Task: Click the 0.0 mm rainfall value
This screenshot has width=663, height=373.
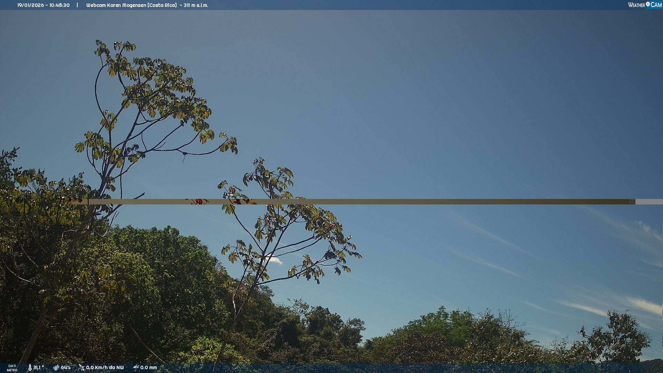Action: (148, 367)
